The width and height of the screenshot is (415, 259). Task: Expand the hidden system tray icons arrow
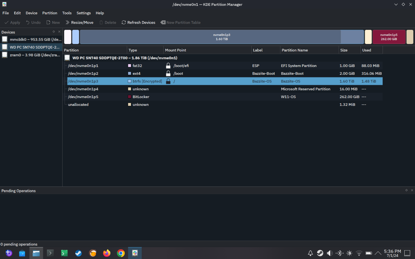click(378, 253)
